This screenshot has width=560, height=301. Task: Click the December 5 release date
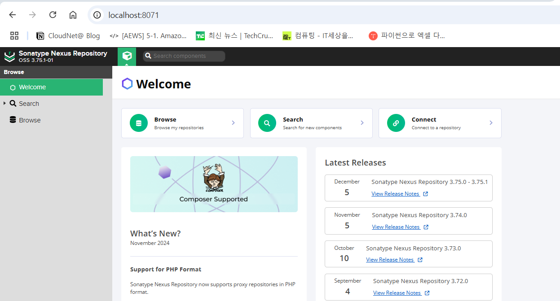pos(347,188)
